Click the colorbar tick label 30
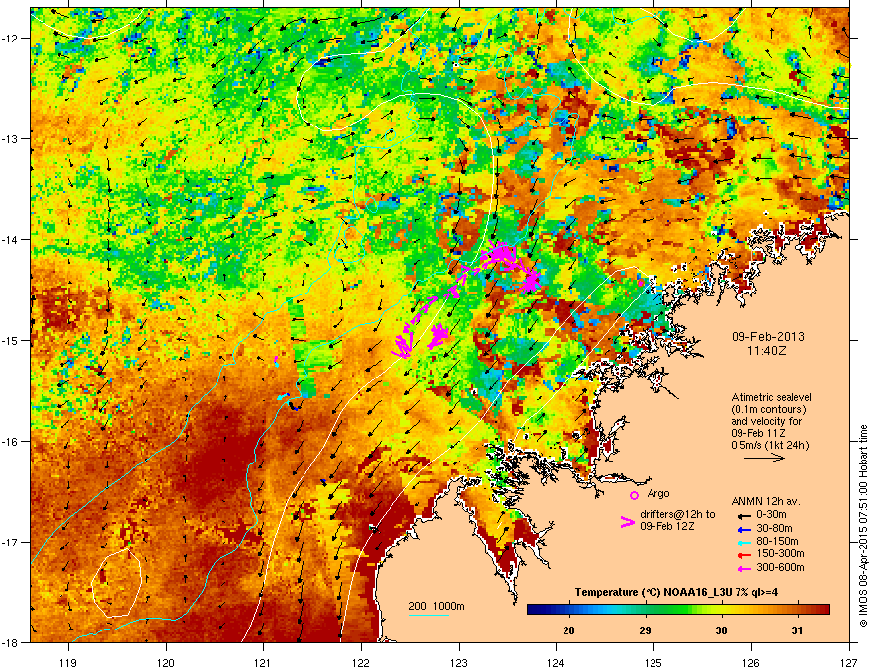 point(721,630)
